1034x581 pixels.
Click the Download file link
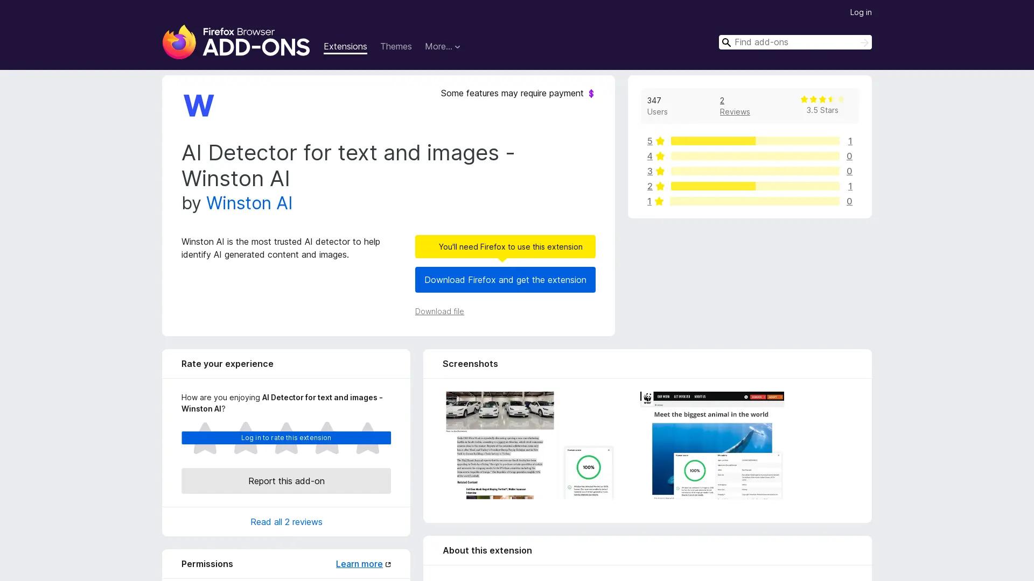point(439,311)
